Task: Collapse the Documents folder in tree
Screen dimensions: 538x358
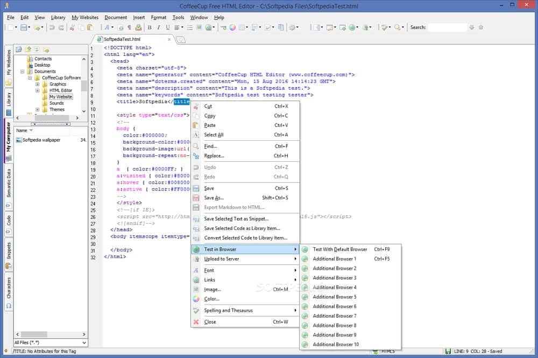Action: pos(23,71)
